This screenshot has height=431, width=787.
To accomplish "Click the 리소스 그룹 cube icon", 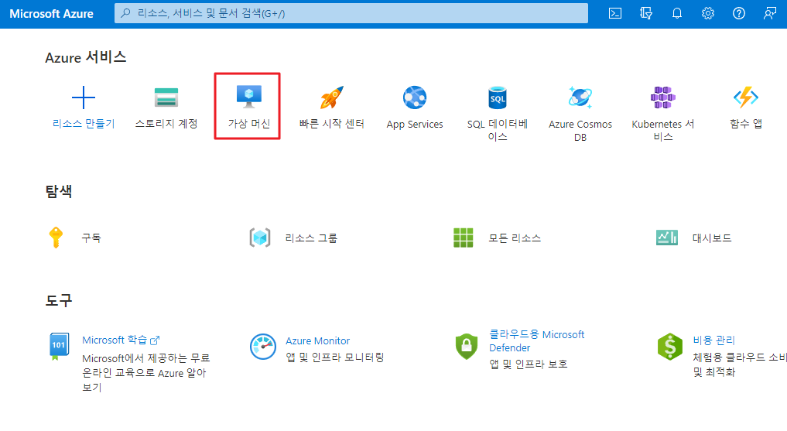I will [x=260, y=238].
